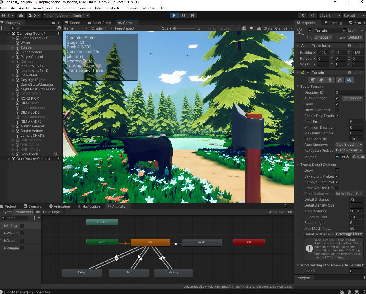Screen dimensions: 366x294
Task: Select the Terrain Settings gear icon
Action: pos(349,80)
